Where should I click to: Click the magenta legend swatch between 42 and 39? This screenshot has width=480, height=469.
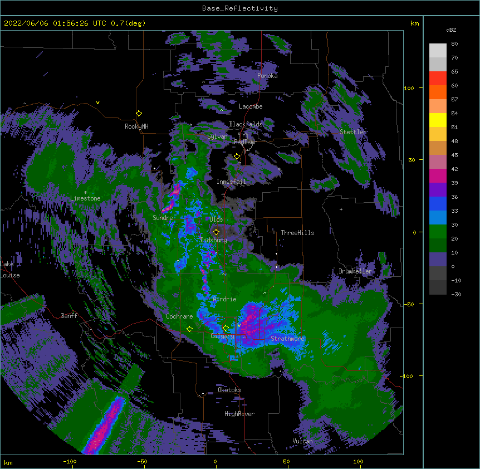[x=438, y=175]
